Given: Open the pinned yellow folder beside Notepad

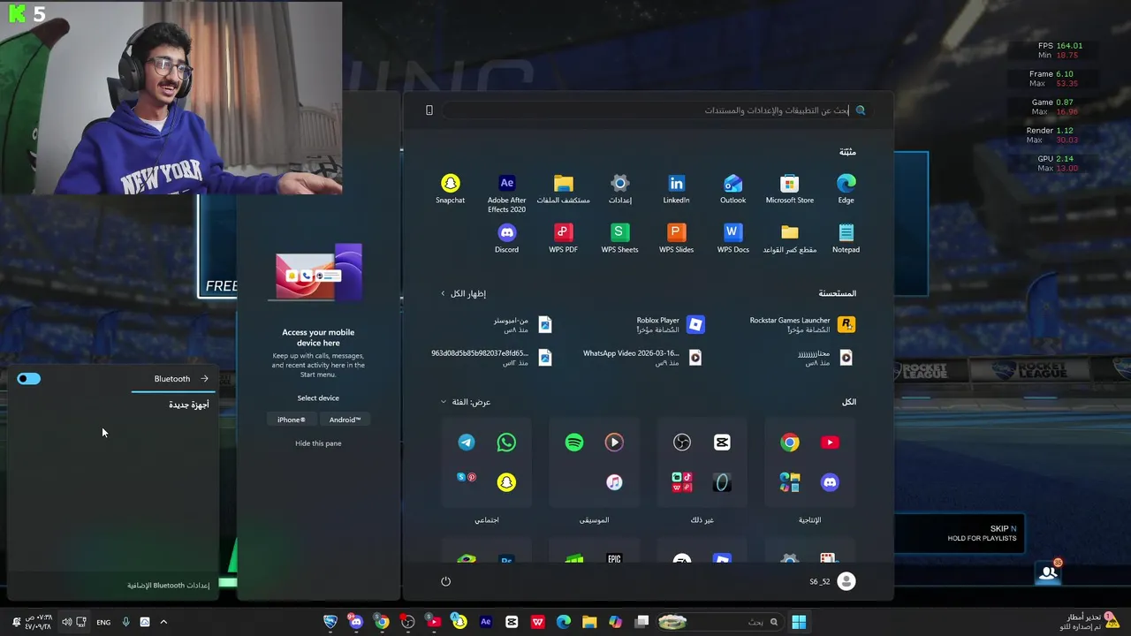Looking at the screenshot, I should point(789,238).
